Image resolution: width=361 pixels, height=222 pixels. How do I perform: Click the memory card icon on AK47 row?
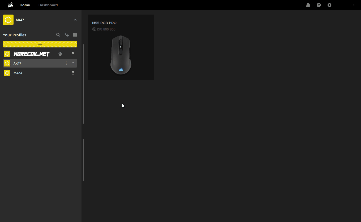coord(73,63)
